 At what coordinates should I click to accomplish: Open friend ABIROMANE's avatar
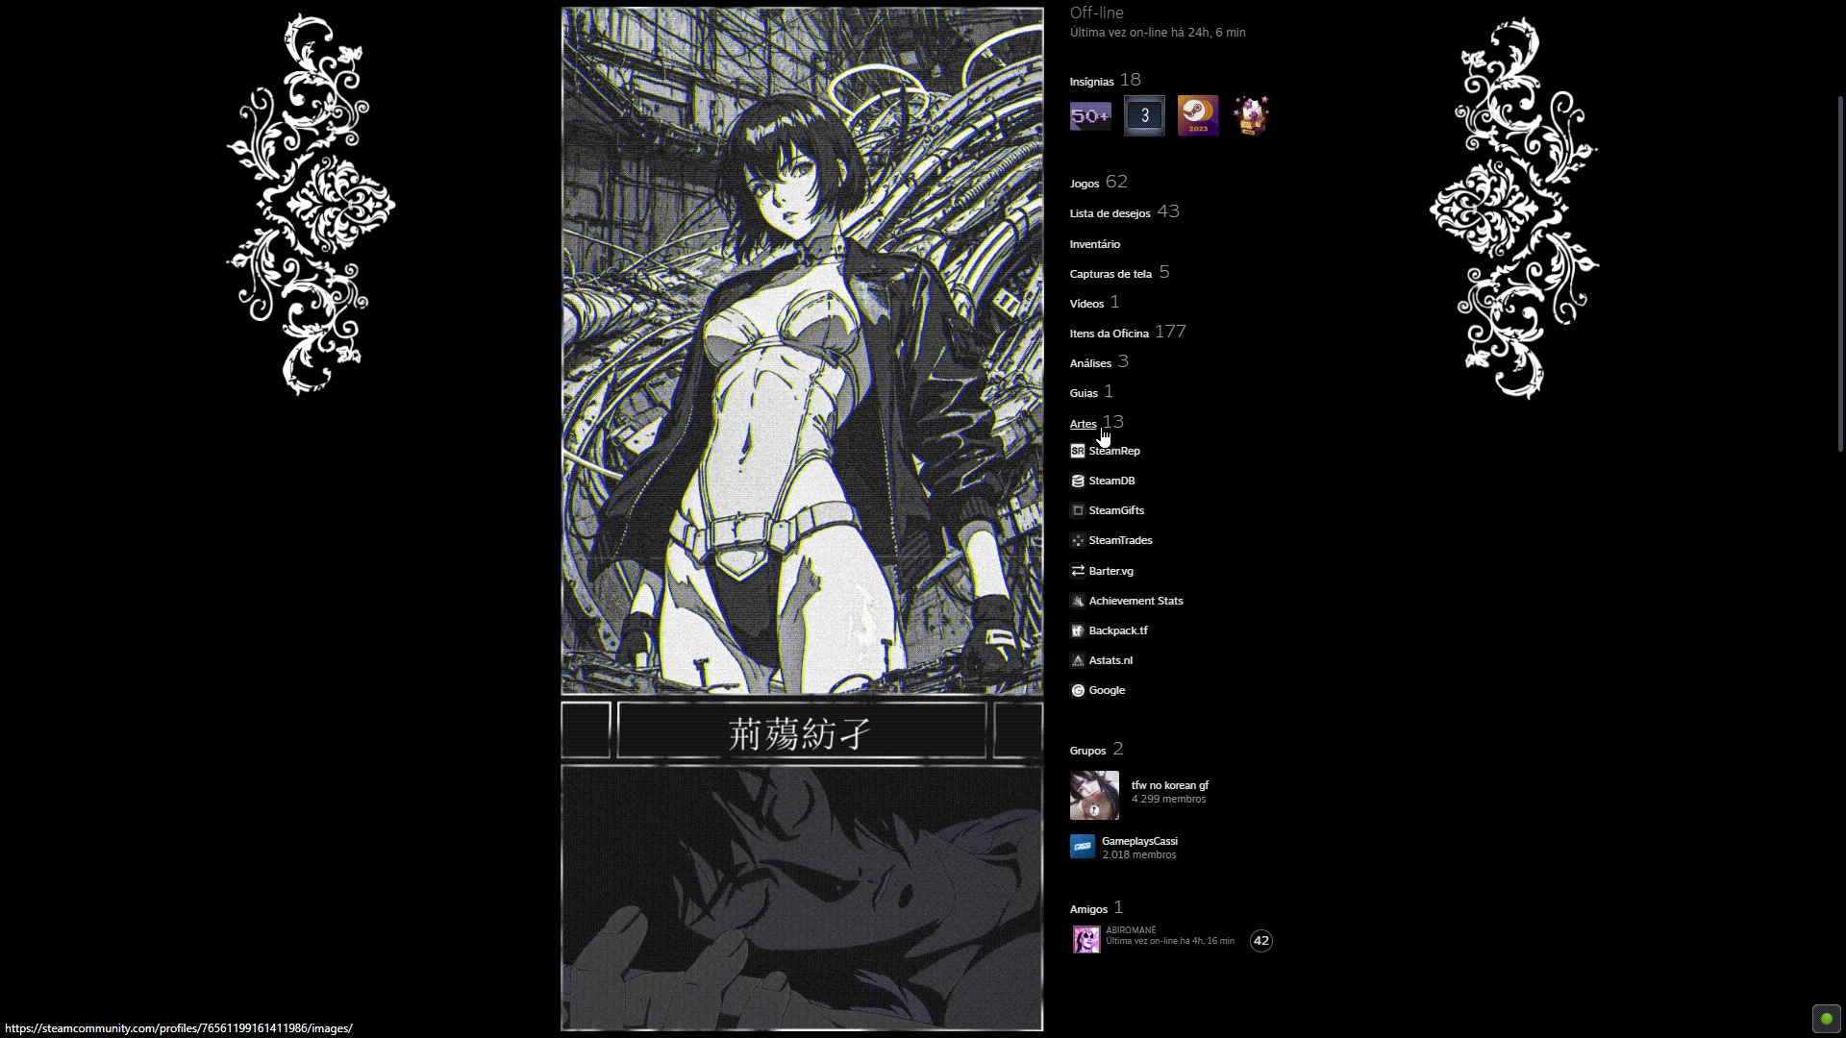pos(1086,939)
